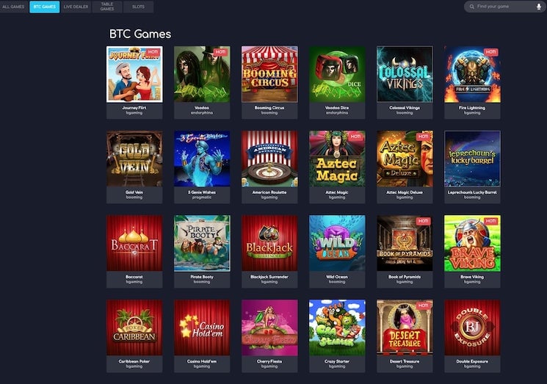Select the Colossal Vikings game image
547x384 pixels.
pos(405,74)
